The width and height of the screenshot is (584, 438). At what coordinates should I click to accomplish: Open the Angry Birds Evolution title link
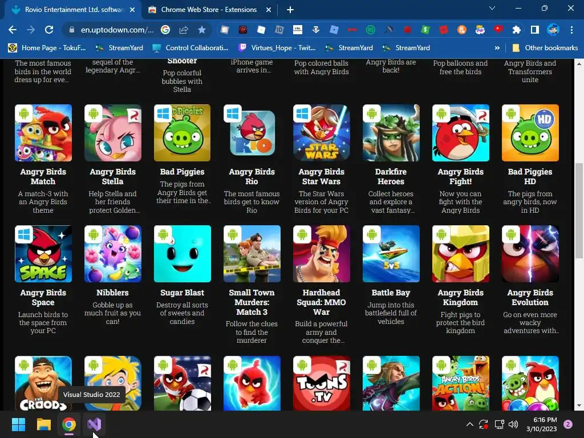pos(530,297)
